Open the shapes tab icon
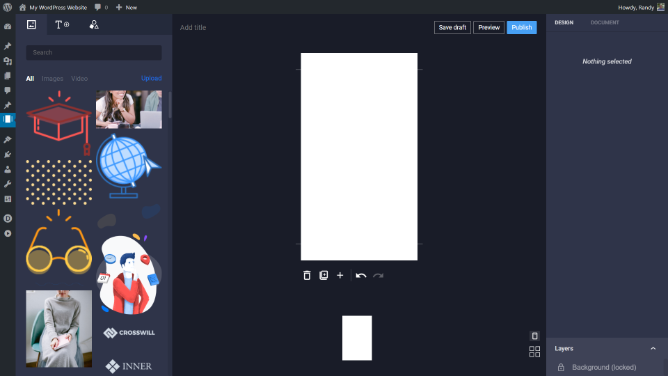Screen dimensions: 668x376 click(94, 25)
